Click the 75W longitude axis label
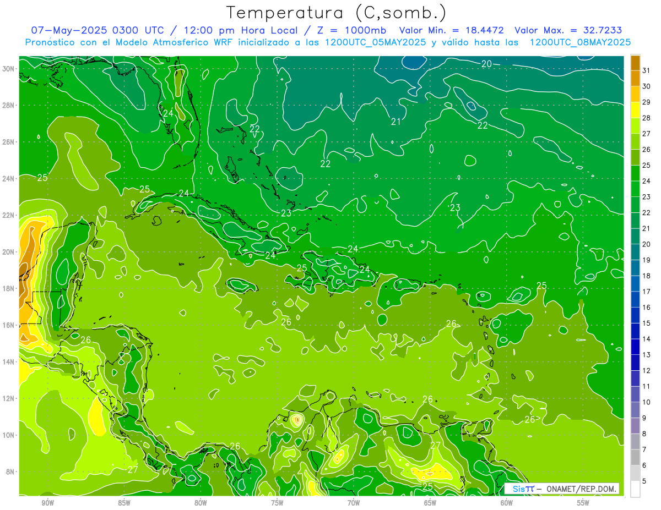 [277, 503]
